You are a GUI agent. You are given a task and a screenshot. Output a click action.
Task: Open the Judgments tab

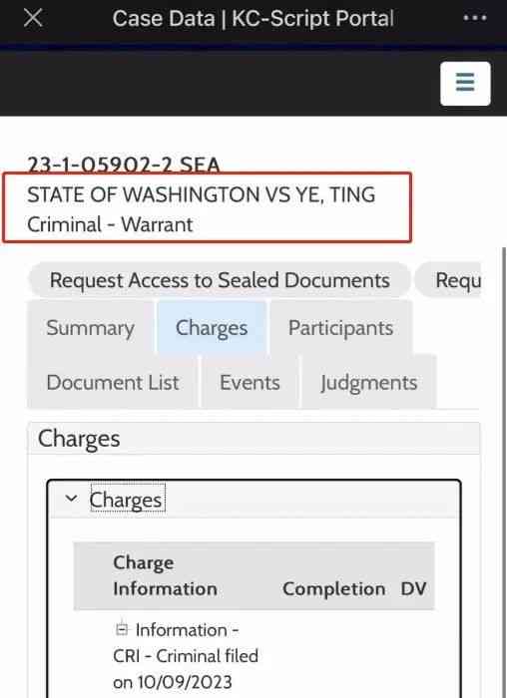point(369,382)
